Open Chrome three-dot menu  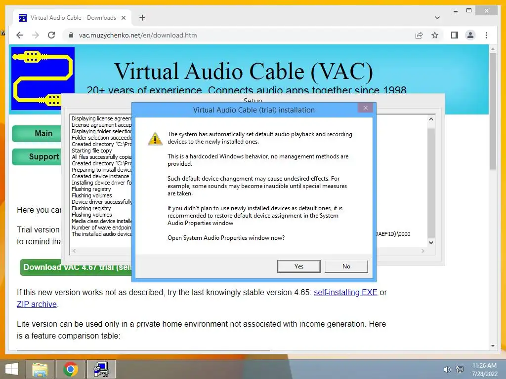pos(486,35)
